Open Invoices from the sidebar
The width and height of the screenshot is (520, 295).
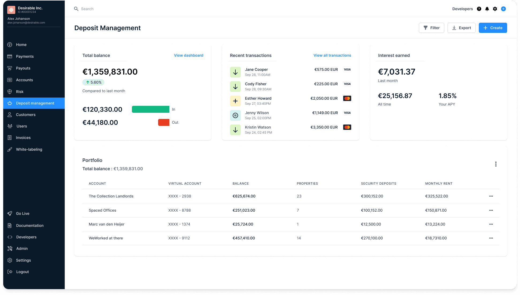23,138
